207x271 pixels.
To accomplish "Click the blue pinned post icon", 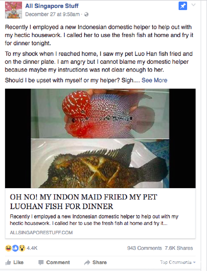I will pyautogui.click(x=183, y=6).
